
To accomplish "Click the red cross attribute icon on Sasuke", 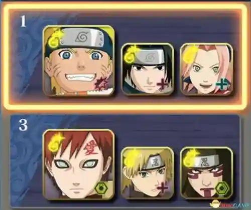I will pyautogui.click(x=163, y=84).
